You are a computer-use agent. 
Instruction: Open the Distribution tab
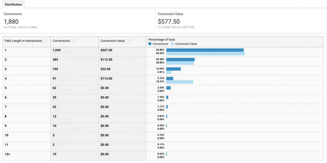[13, 4]
